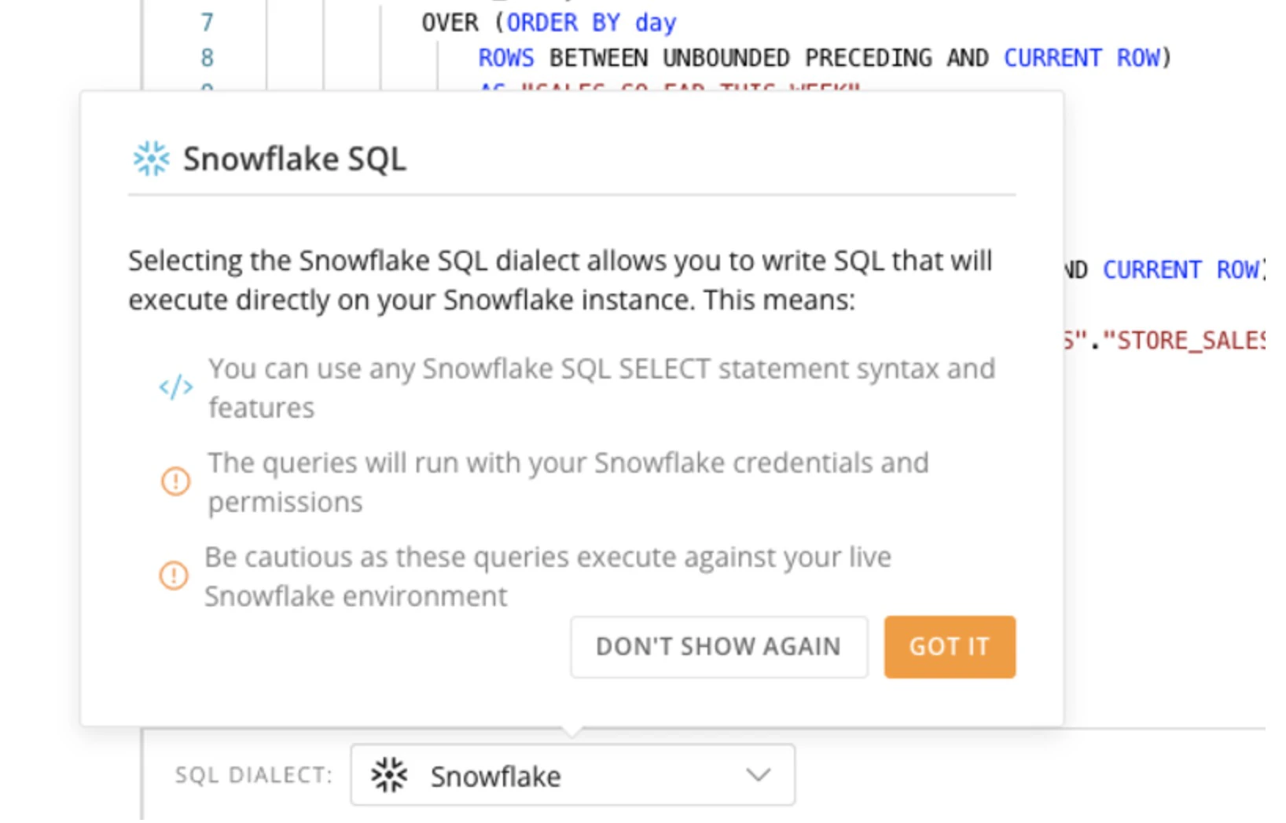
Task: Place cursor on OVER (ORDER BY day line
Action: click(x=549, y=22)
